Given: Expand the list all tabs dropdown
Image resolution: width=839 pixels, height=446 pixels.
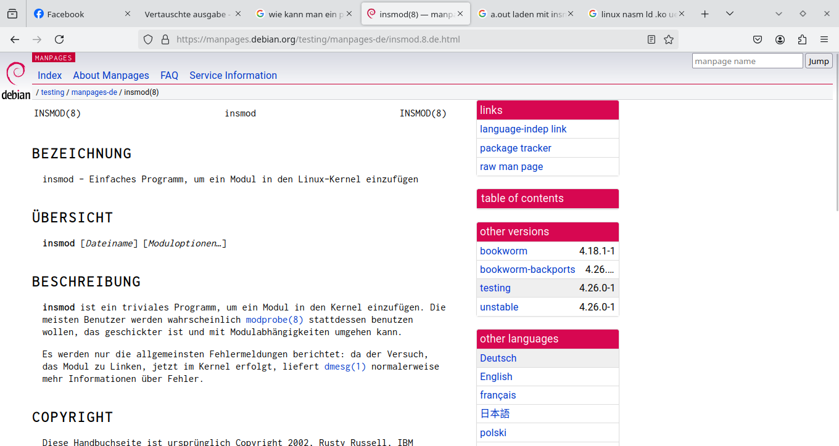Looking at the screenshot, I should click(730, 14).
